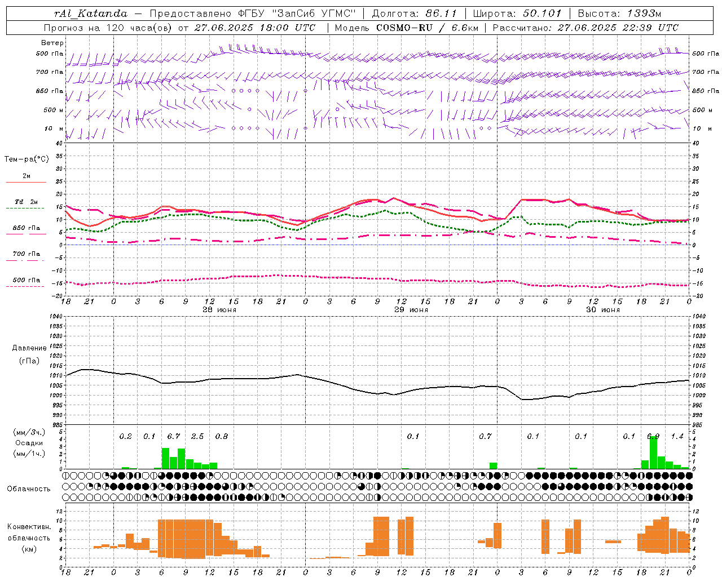Click the 0.2 precipitation total

[x=125, y=436]
